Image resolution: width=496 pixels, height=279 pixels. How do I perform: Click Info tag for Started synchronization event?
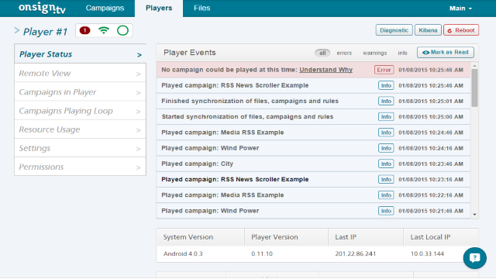pyautogui.click(x=386, y=117)
